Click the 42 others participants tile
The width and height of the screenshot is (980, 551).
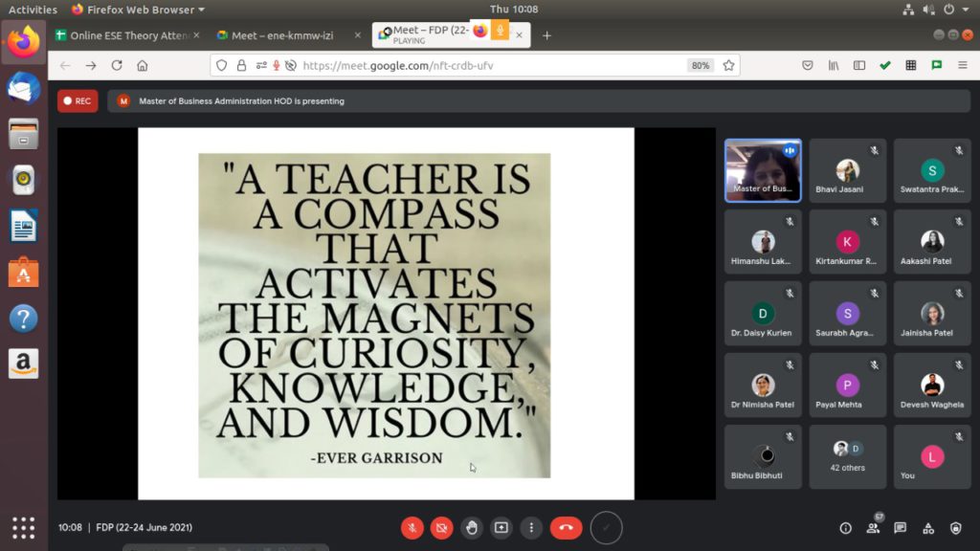click(x=848, y=456)
